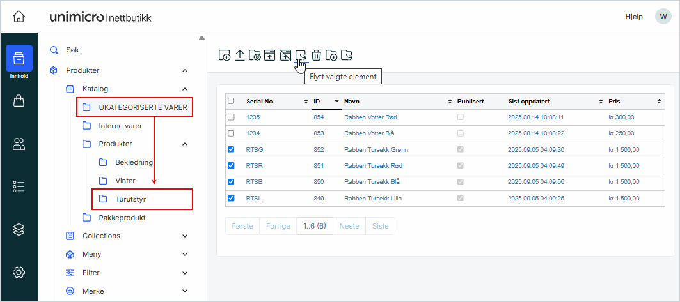Click the folder settings gear icon

tap(255, 56)
